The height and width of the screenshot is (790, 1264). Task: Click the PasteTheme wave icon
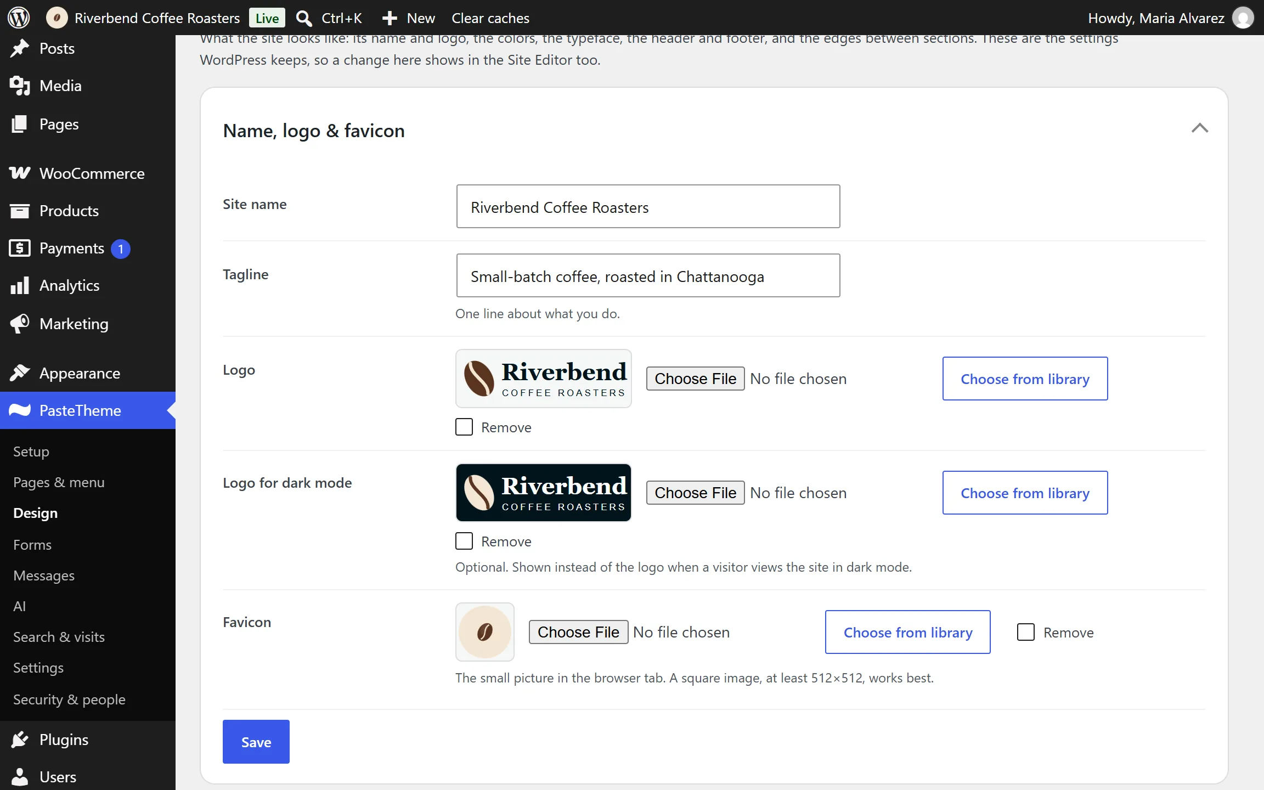(x=20, y=410)
